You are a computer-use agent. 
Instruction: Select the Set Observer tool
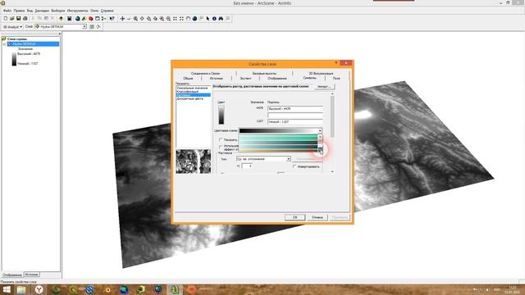coord(155,18)
